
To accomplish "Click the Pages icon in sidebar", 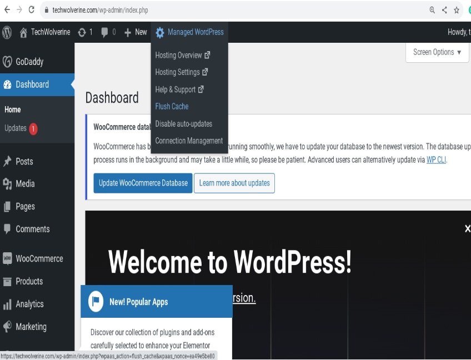I will pos(7,207).
